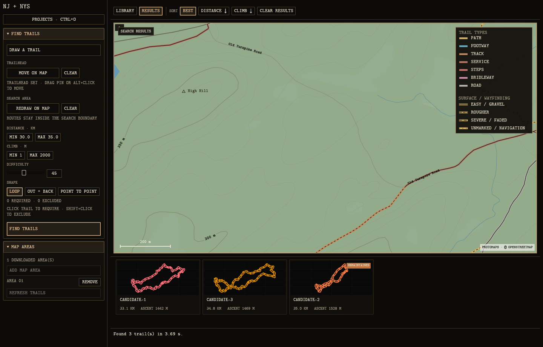Click the 'NJ + NYS' project title
The image size is (543, 347).
point(17,6)
